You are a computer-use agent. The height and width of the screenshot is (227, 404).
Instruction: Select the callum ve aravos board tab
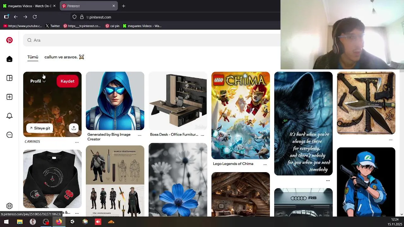(x=64, y=57)
